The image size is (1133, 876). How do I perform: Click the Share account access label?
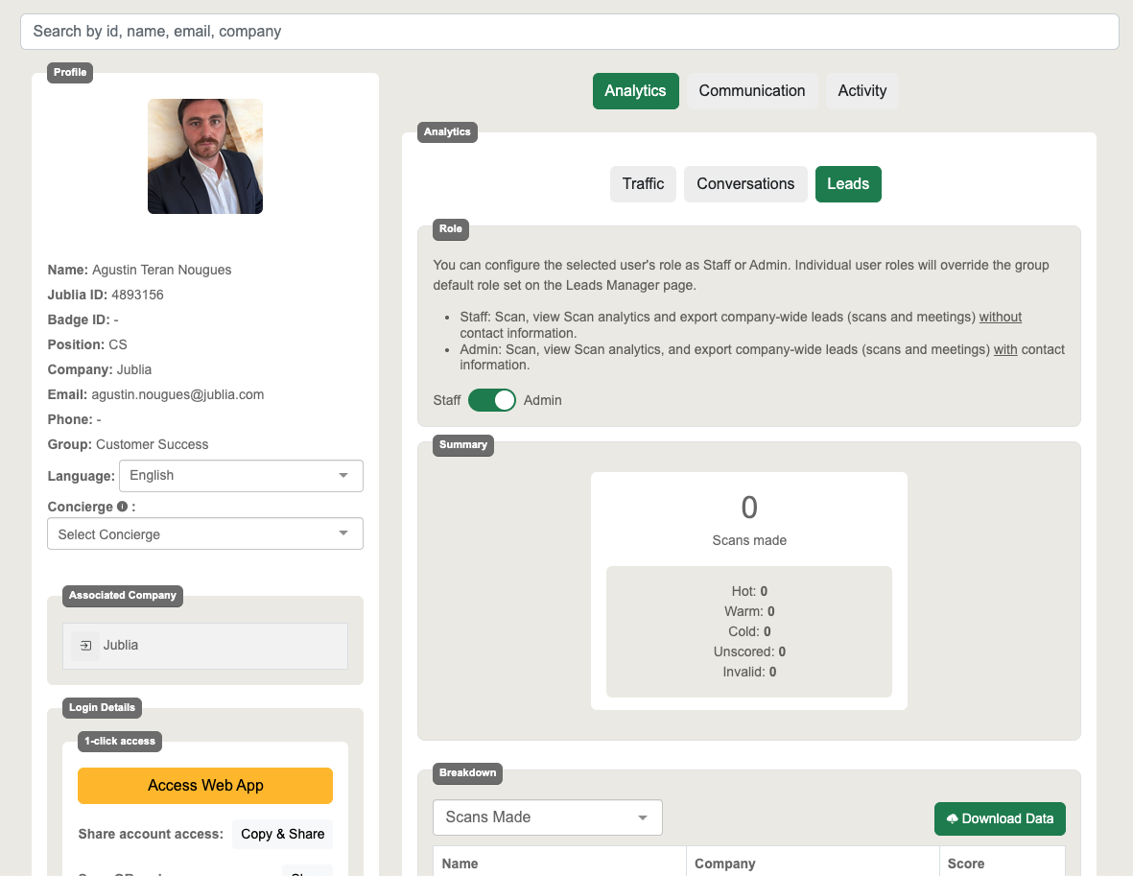tap(151, 834)
